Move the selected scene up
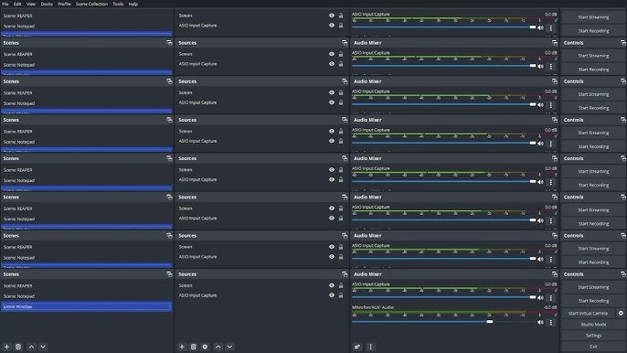 pyautogui.click(x=32, y=347)
